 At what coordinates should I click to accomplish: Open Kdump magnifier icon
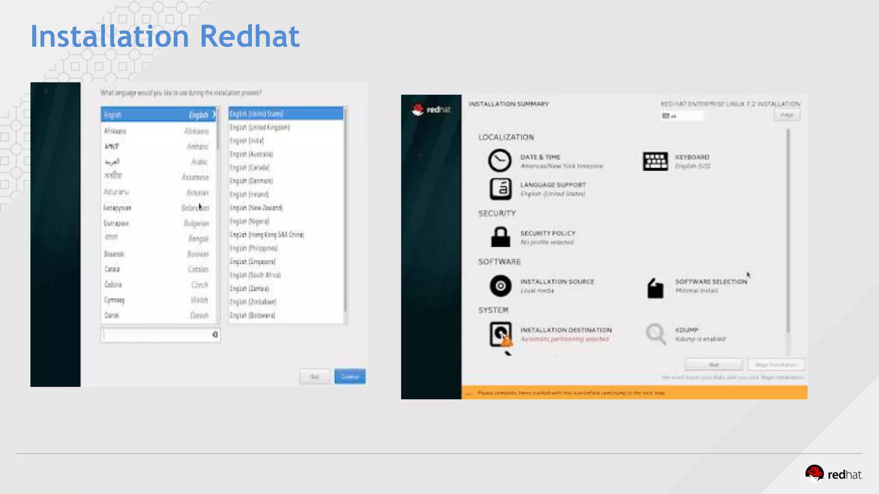tap(655, 333)
